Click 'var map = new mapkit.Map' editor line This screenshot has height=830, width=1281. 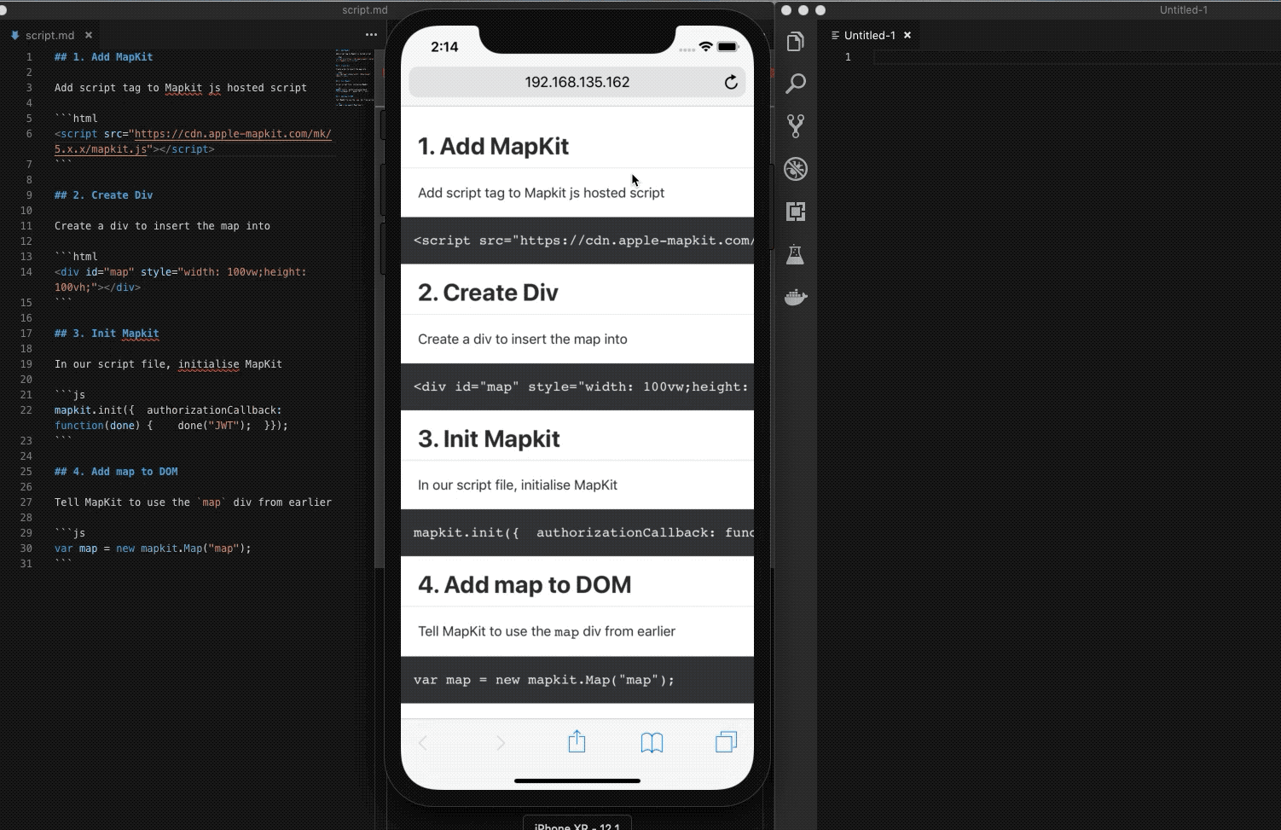tap(153, 548)
